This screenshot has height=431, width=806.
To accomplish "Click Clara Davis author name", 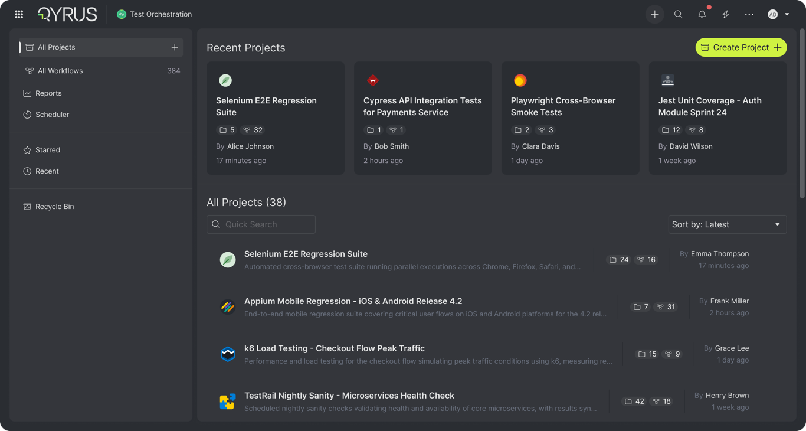I will [x=541, y=146].
